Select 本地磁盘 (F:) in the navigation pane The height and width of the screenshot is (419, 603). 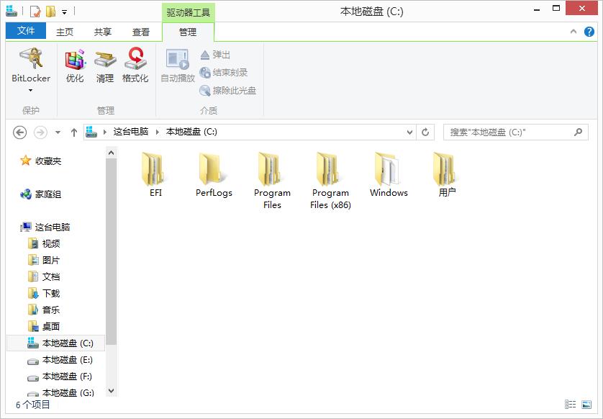[60, 377]
